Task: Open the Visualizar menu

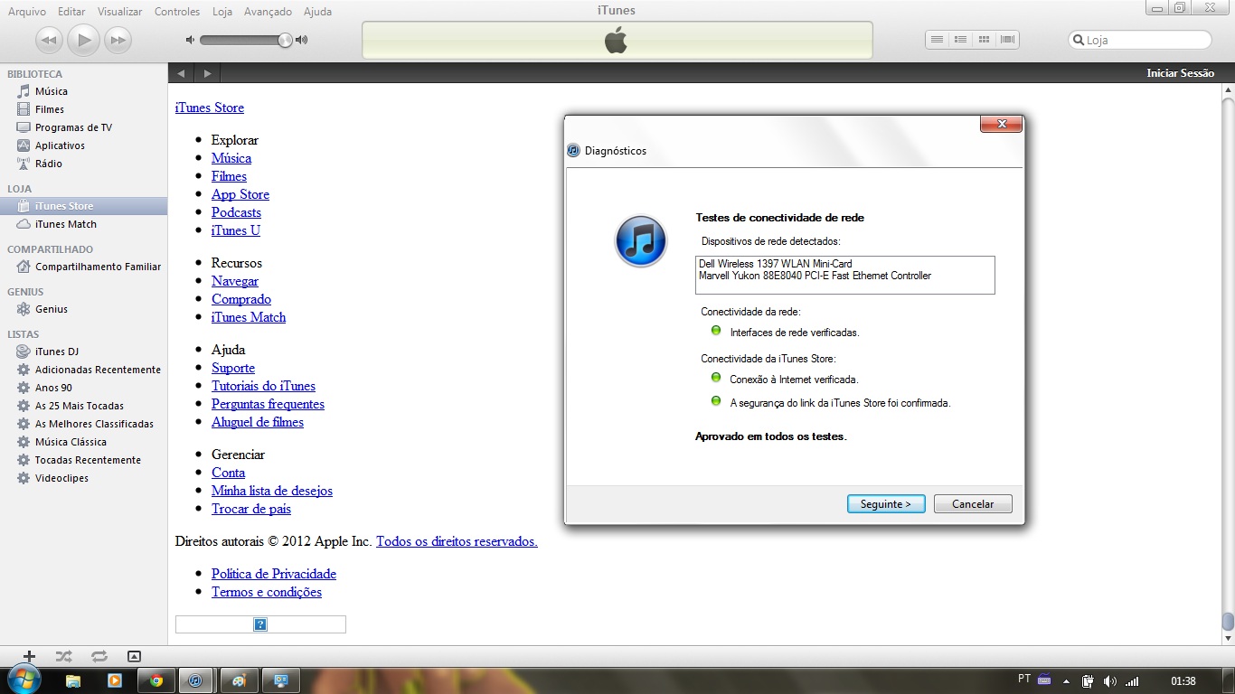Action: coord(120,12)
